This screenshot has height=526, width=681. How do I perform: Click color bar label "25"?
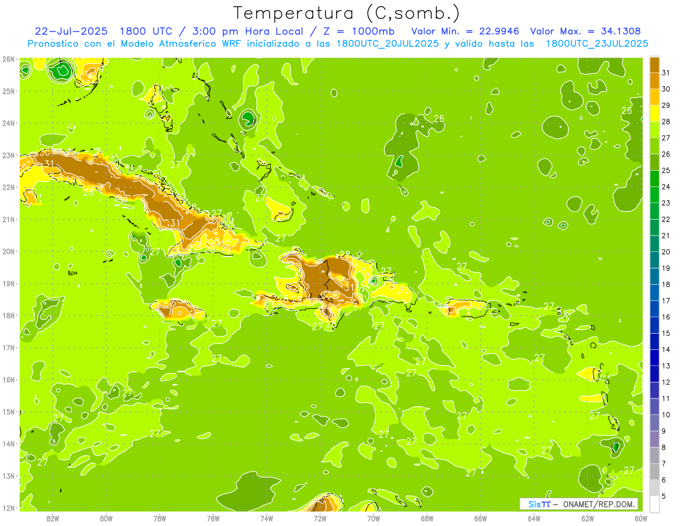point(666,170)
